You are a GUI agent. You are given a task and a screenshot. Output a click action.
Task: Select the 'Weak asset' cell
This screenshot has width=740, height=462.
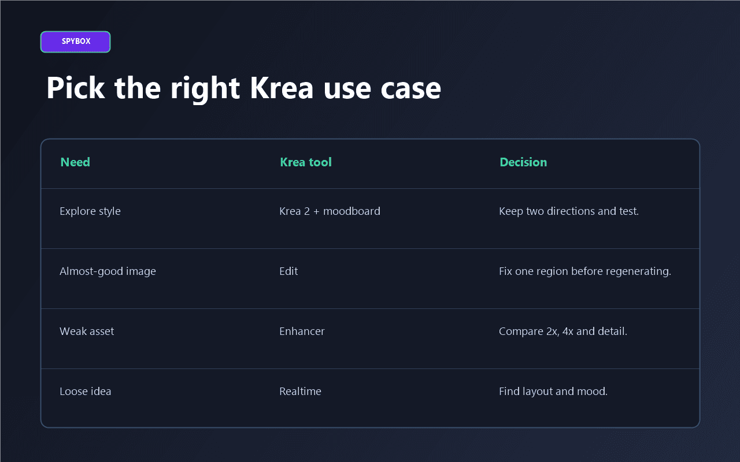point(87,331)
